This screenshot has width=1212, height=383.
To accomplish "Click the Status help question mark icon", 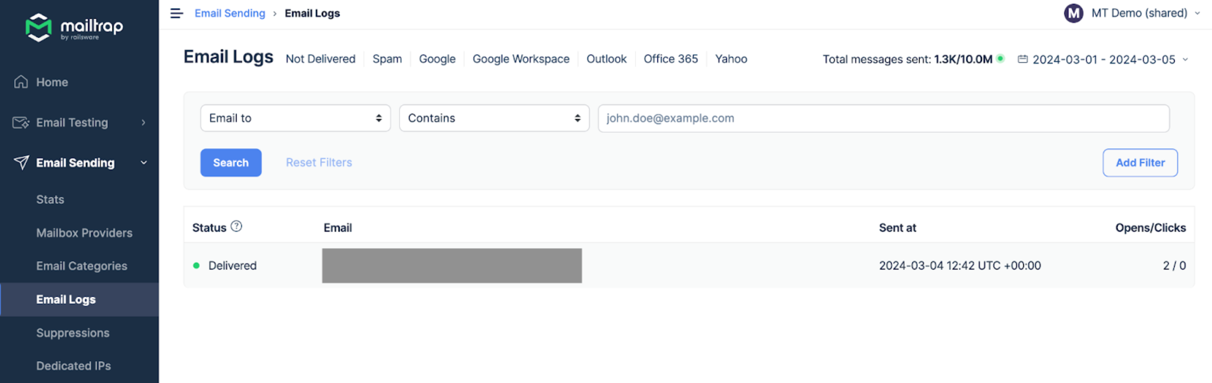I will [236, 227].
